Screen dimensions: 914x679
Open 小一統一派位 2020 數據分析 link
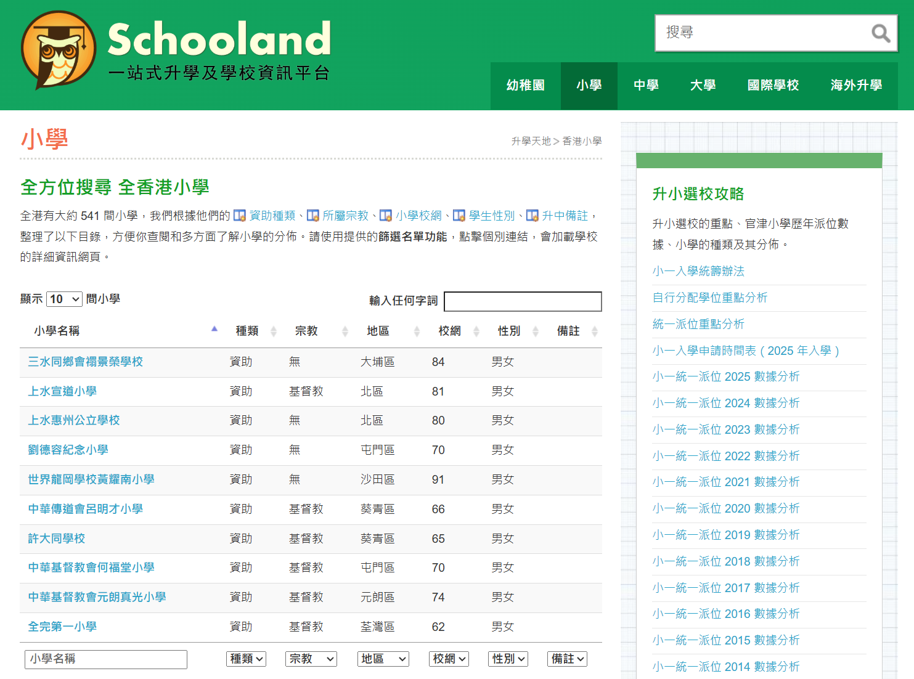coord(726,508)
